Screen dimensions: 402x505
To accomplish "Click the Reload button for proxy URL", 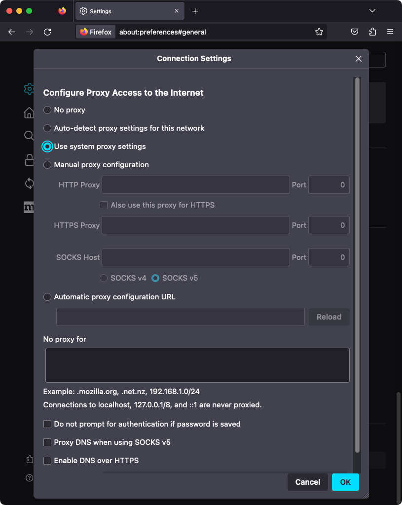I will click(x=329, y=317).
